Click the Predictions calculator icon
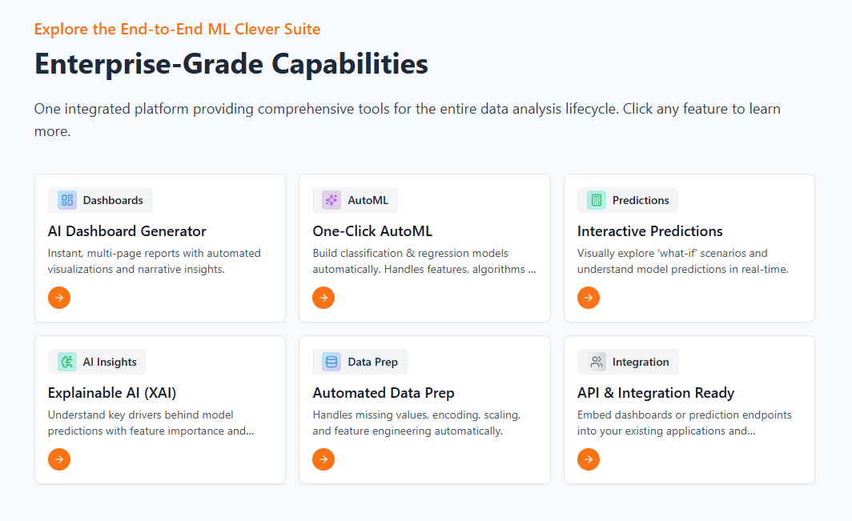 click(x=597, y=200)
